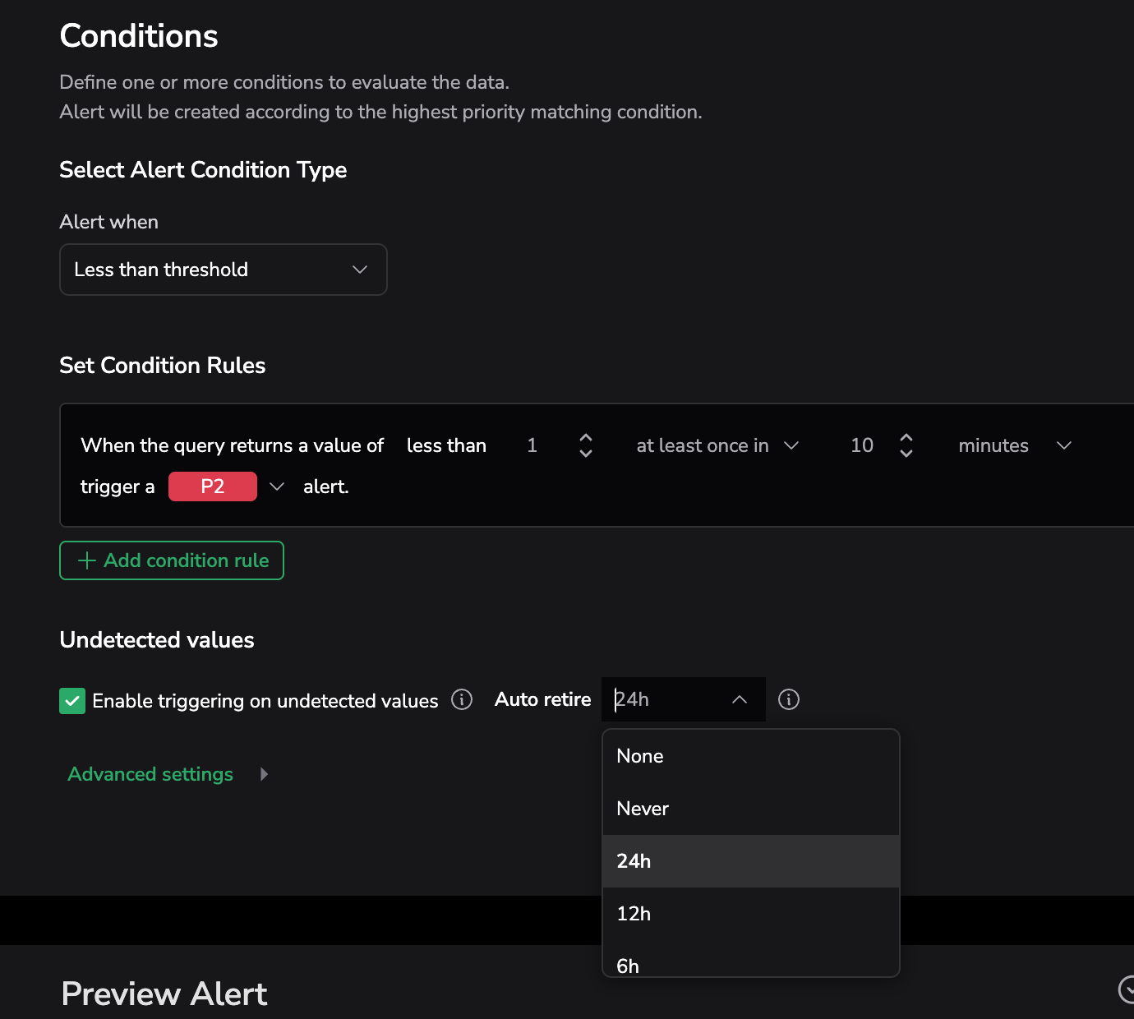
Task: Open the Alert when condition type dropdown
Action: click(223, 270)
